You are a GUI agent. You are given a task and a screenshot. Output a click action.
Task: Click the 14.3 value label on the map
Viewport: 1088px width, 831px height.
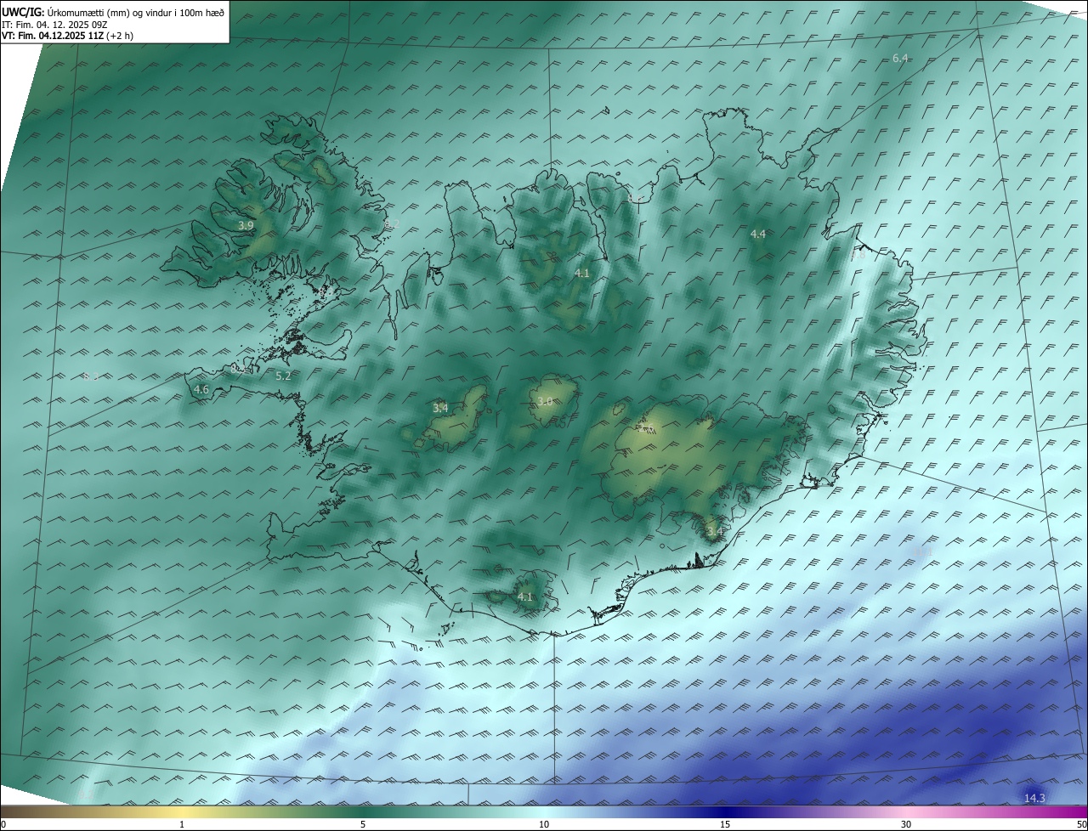pyautogui.click(x=1034, y=798)
